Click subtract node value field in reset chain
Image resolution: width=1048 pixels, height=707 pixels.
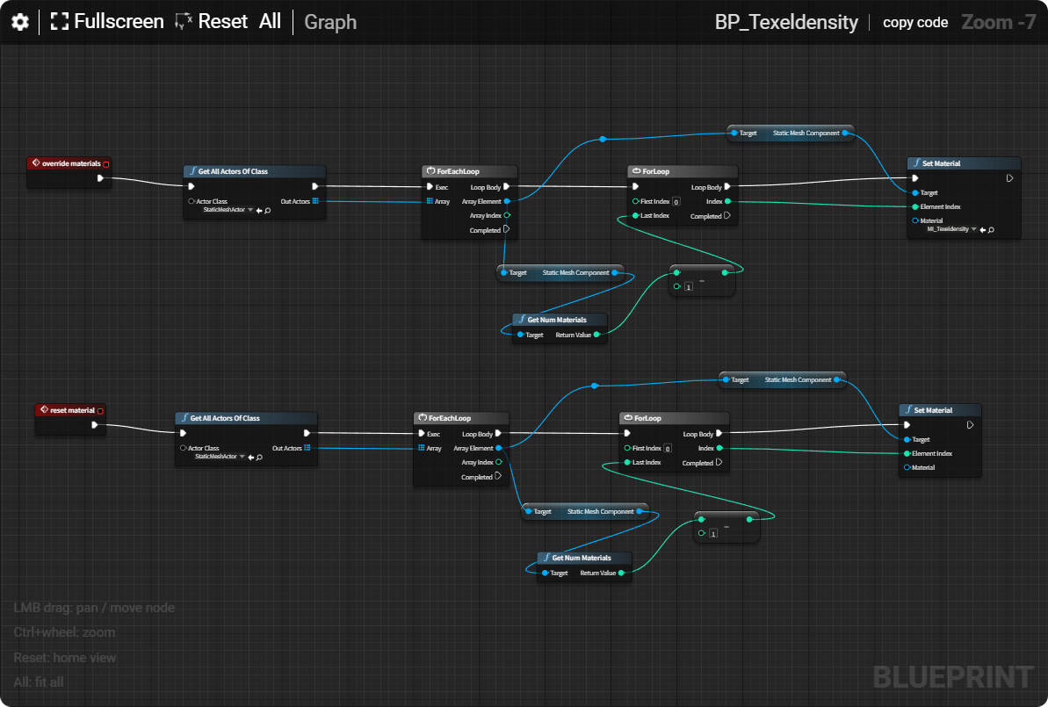tap(713, 533)
